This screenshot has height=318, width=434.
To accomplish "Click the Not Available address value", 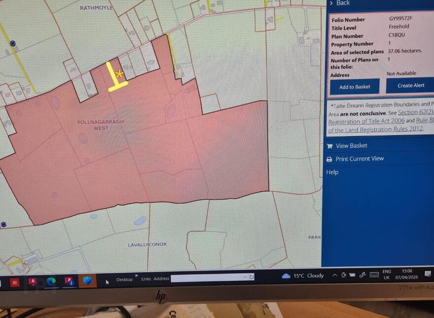I will [401, 73].
